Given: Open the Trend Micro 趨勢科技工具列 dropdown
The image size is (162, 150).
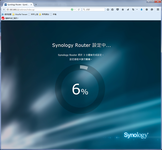Looking at the screenshot, I should pyautogui.click(x=12, y=18).
